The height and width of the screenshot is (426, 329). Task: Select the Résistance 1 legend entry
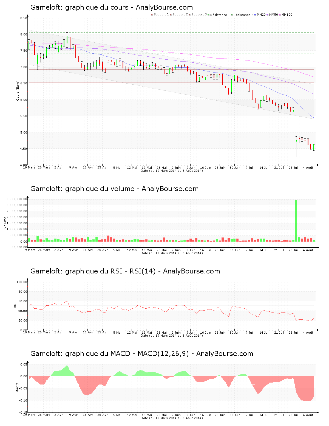pyautogui.click(x=219, y=15)
